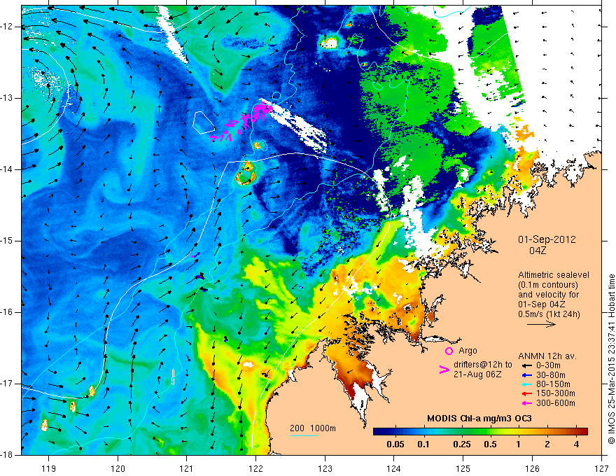Image resolution: width=616 pixels, height=476 pixels.
Task: Click the latitude axis label -12
Action: pos(7,27)
